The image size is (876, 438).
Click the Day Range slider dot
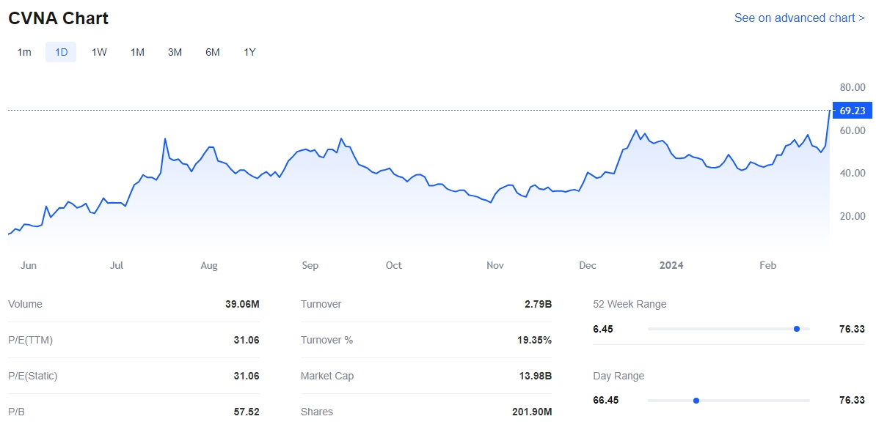(696, 401)
